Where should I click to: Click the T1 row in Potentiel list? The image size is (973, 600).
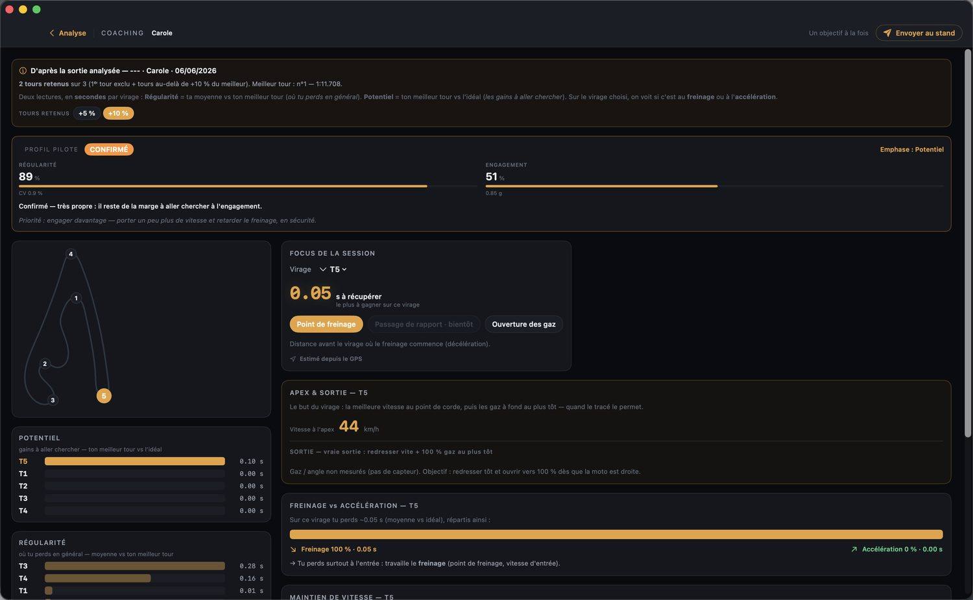click(x=141, y=474)
